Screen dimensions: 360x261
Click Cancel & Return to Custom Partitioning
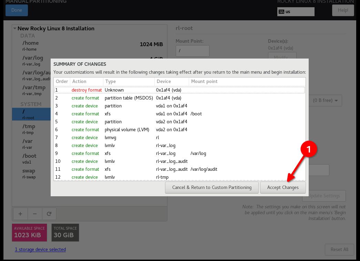pyautogui.click(x=212, y=188)
